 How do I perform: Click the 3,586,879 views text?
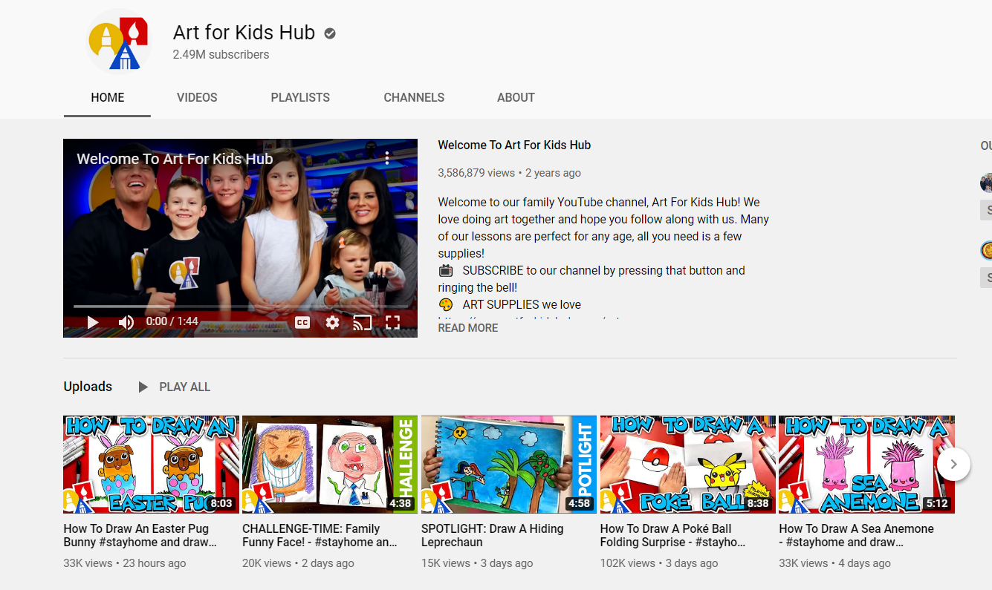(x=476, y=173)
